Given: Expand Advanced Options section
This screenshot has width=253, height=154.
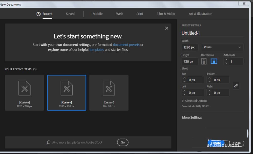Looking at the screenshot, I should 195,101.
